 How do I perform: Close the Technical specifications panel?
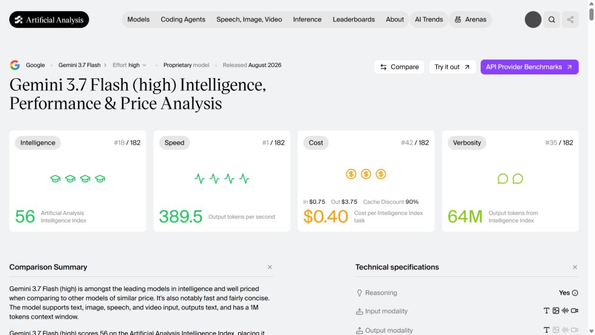(575, 267)
